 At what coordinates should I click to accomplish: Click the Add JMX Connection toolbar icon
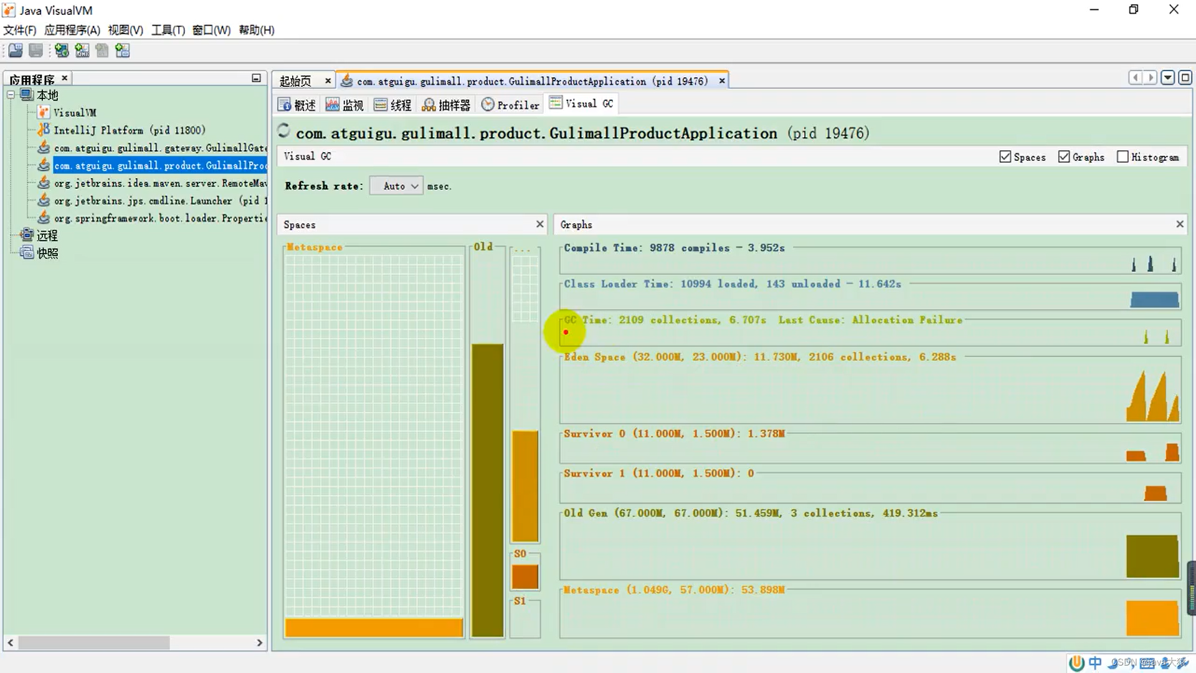tap(82, 50)
